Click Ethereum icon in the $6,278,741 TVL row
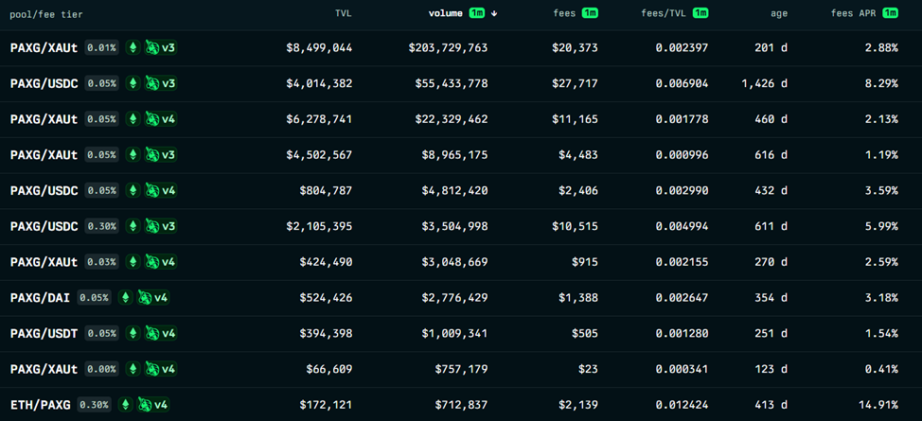 click(x=133, y=119)
